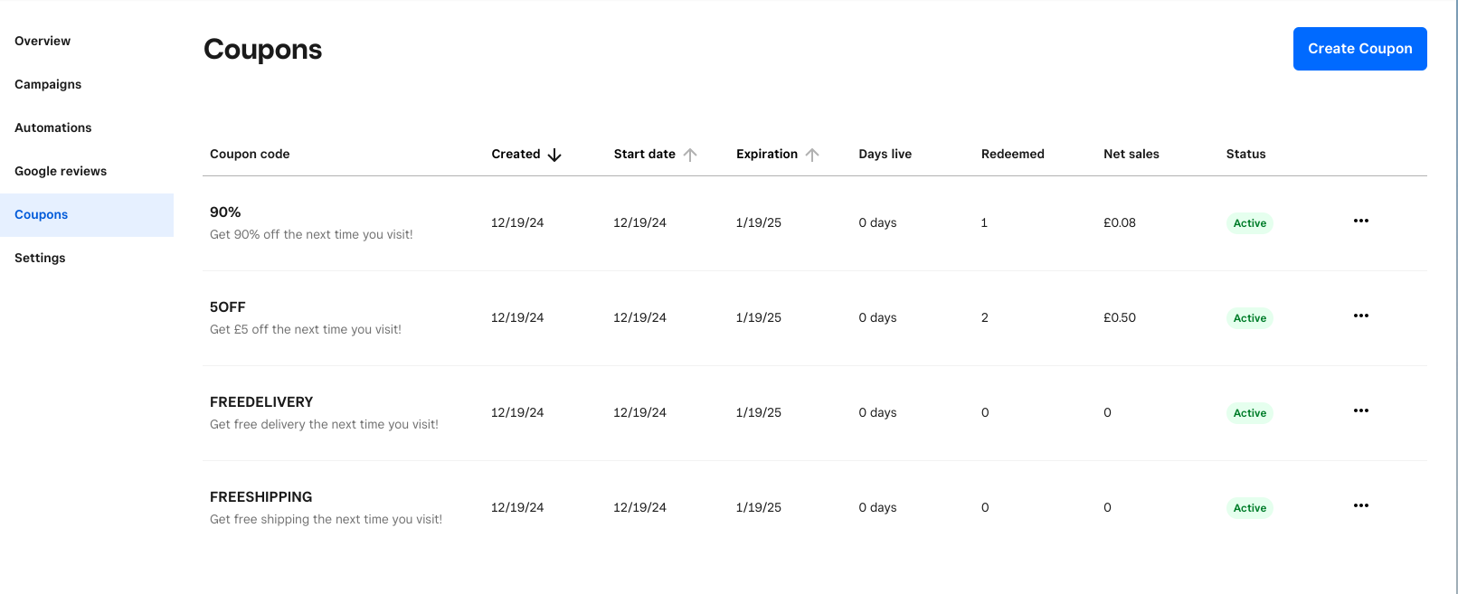
Task: Click redeemed count 2 in 5OFF row
Action: [x=985, y=317]
